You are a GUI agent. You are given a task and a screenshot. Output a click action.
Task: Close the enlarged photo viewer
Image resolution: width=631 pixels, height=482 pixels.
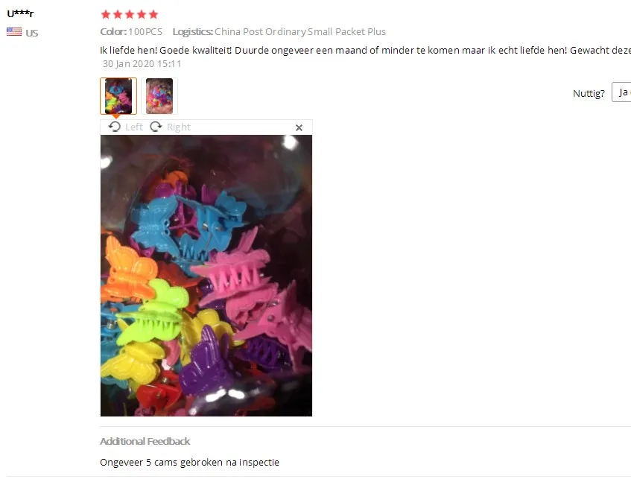(x=299, y=127)
